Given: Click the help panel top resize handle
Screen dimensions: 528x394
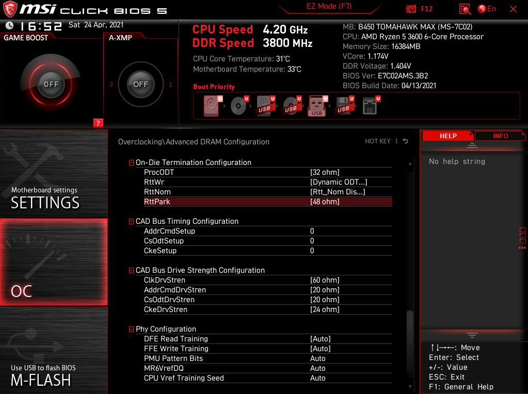Looking at the screenshot, I should 472,145.
